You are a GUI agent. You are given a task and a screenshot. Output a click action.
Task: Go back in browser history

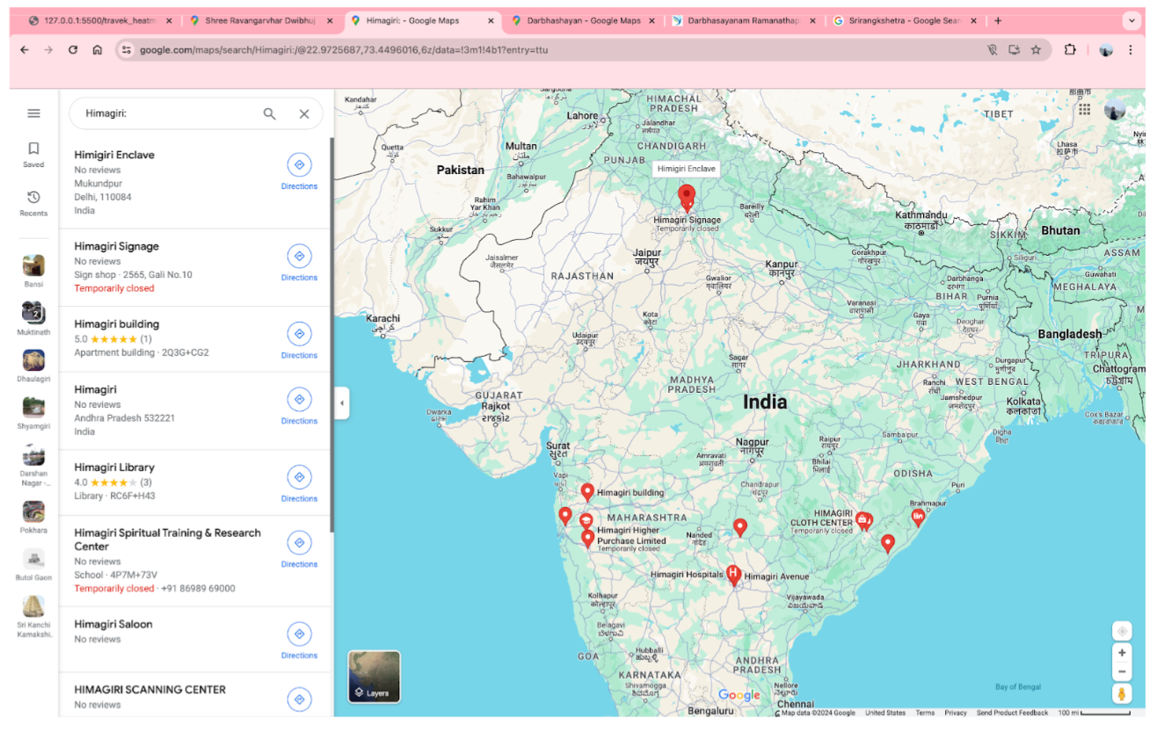(25, 50)
